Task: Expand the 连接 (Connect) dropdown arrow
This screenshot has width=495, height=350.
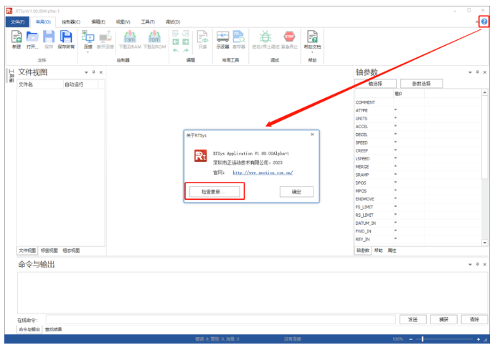Action: [88, 52]
